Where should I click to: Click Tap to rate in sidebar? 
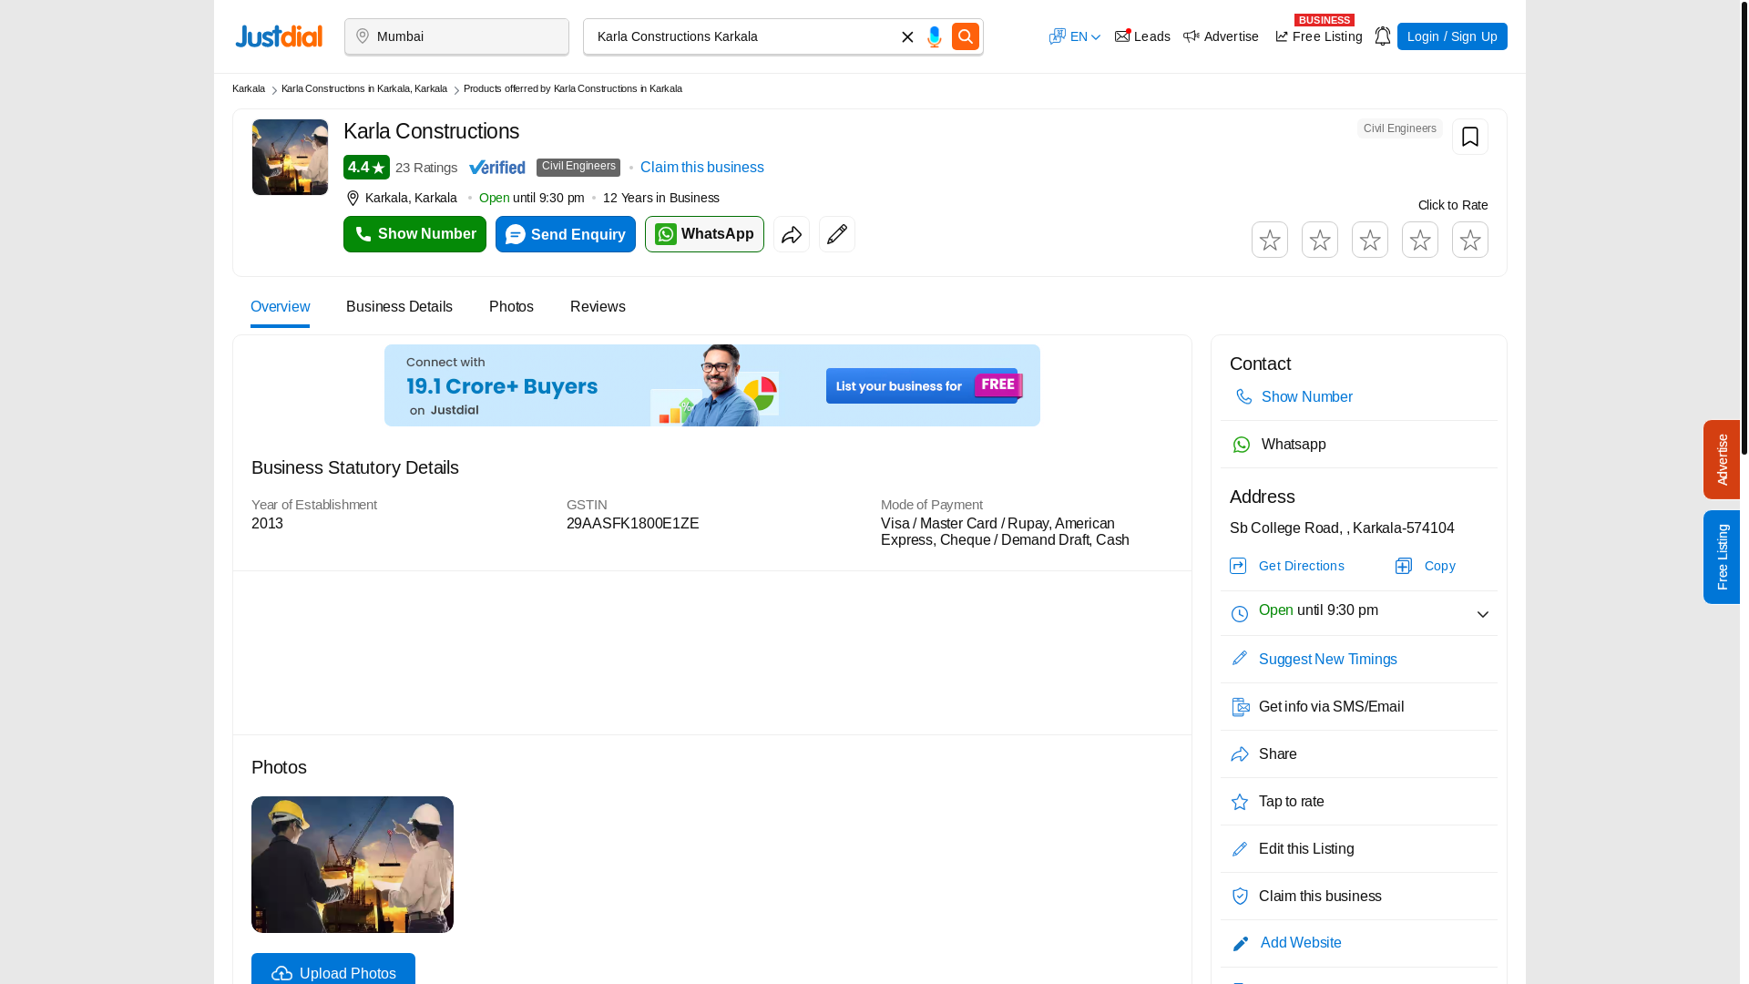pos(1292,802)
